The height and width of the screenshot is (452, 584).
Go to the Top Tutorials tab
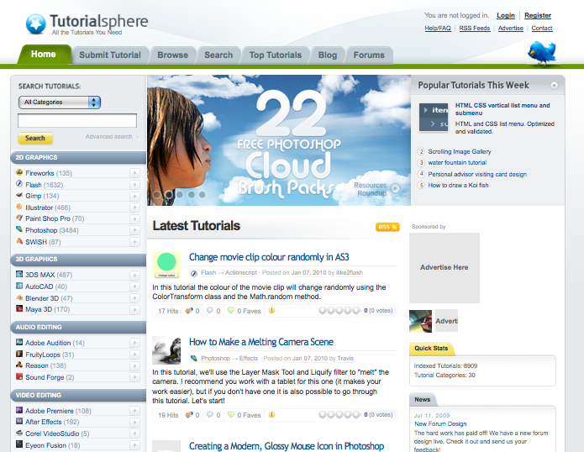276,55
